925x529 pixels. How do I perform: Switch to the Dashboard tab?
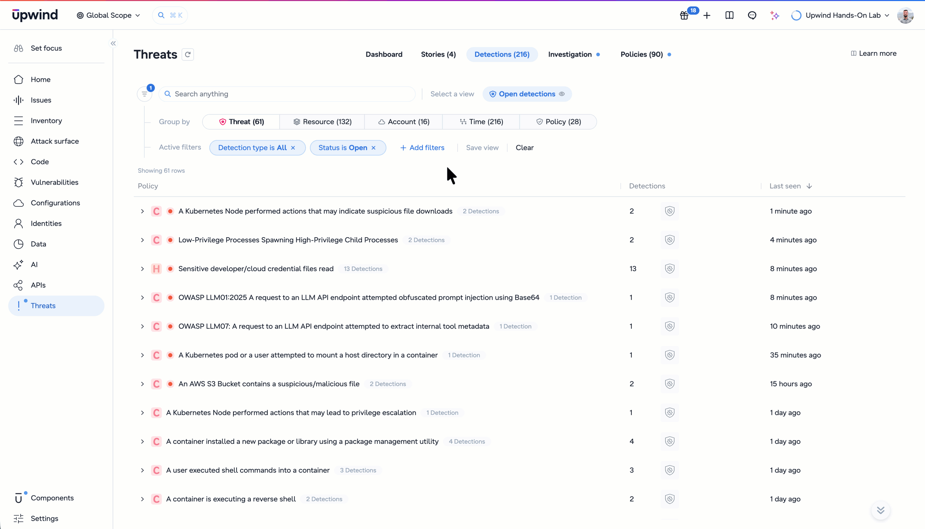click(384, 55)
